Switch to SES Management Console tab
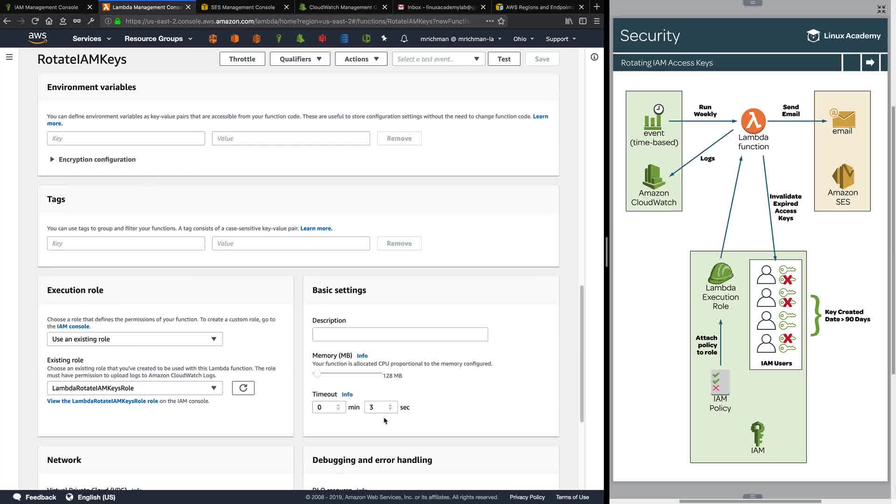Screen dimensions: 896x504 coord(243,7)
